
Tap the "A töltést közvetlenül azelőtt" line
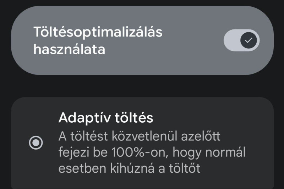[x=139, y=136]
